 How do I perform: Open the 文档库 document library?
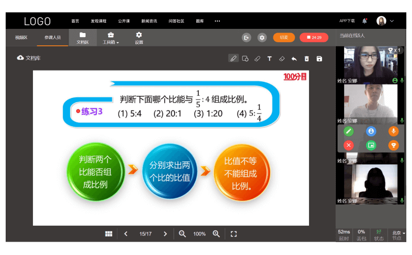pos(29,58)
